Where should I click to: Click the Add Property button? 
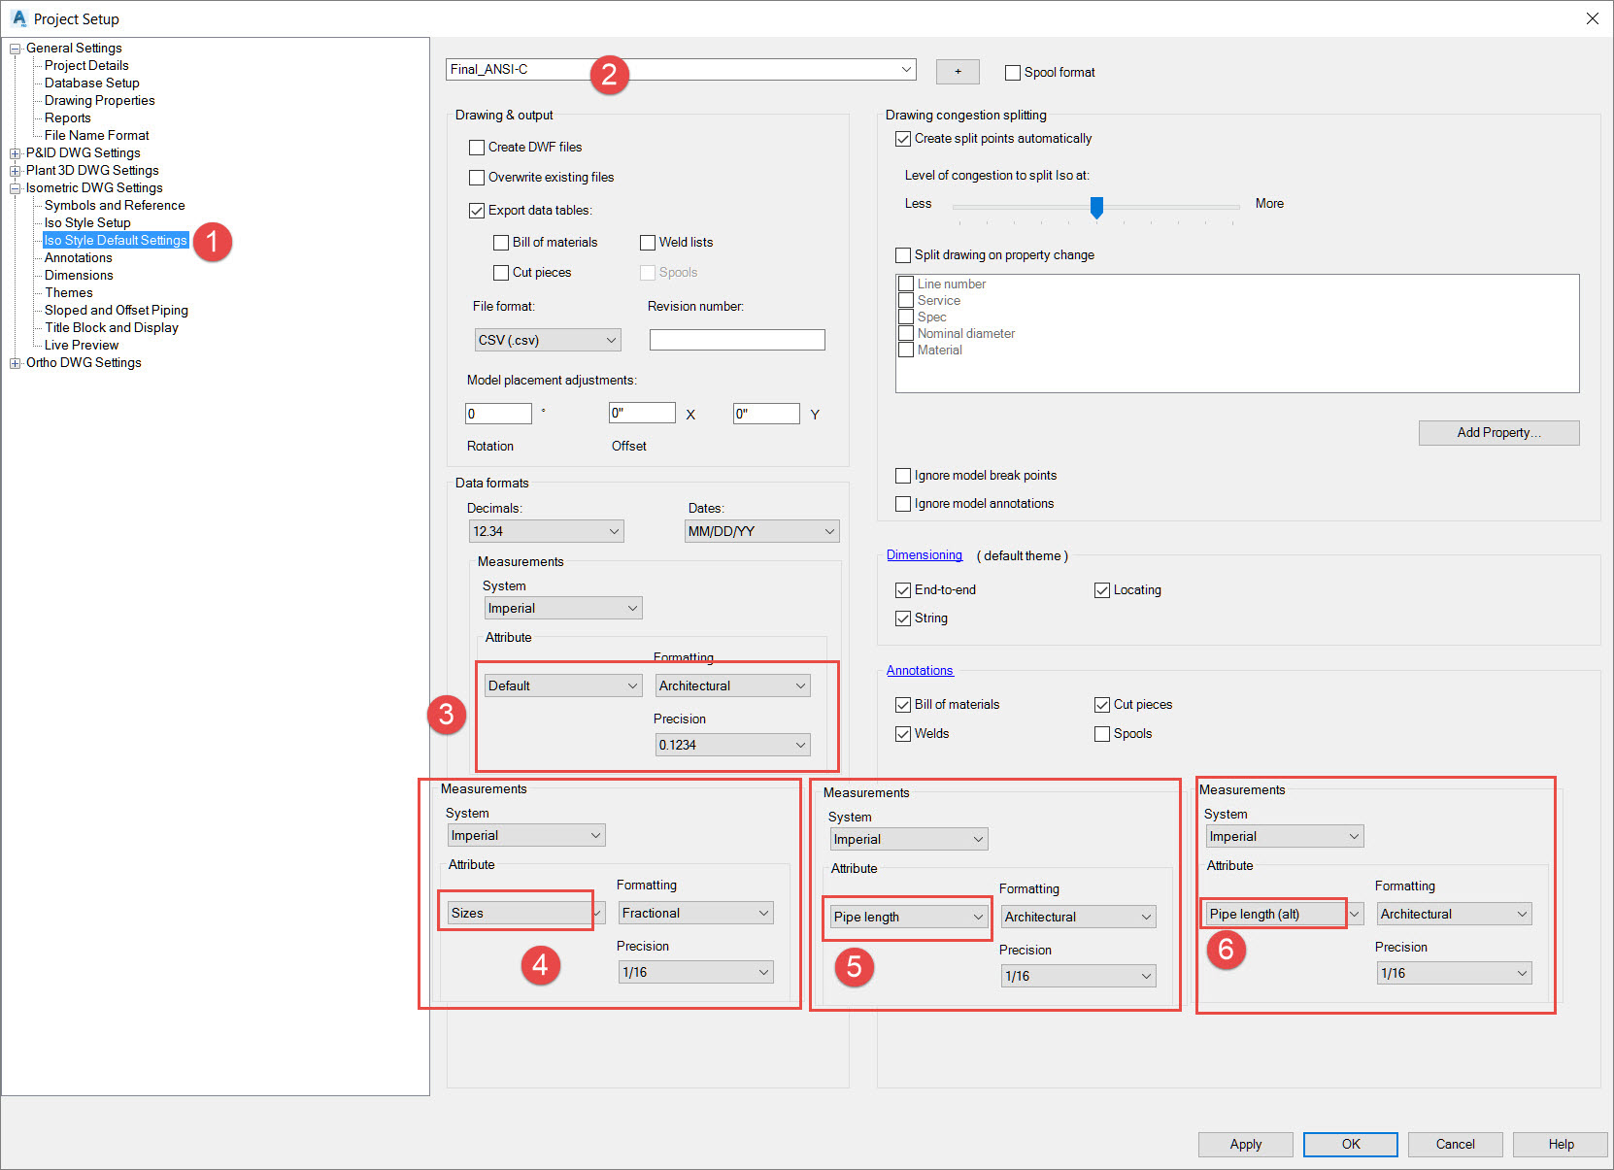click(1498, 432)
